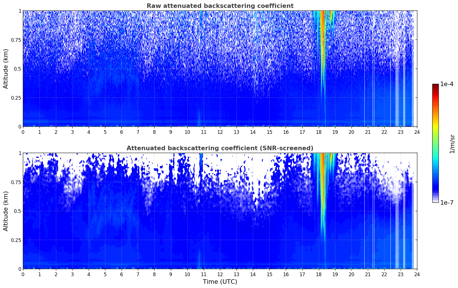
Task: Click the bottom plot's x-axis tick '5'
Action: coord(105,274)
